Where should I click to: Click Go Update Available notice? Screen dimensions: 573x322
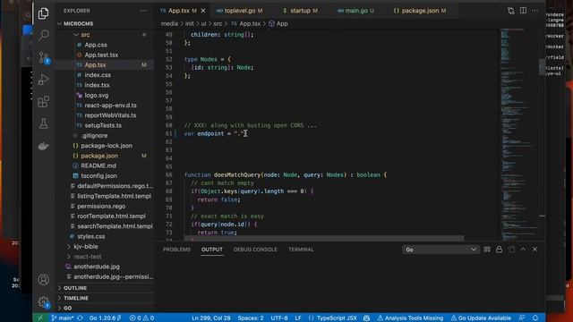click(x=481, y=318)
